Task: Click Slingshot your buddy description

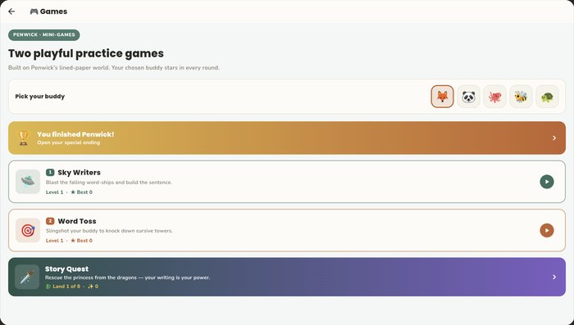Action: pos(109,231)
